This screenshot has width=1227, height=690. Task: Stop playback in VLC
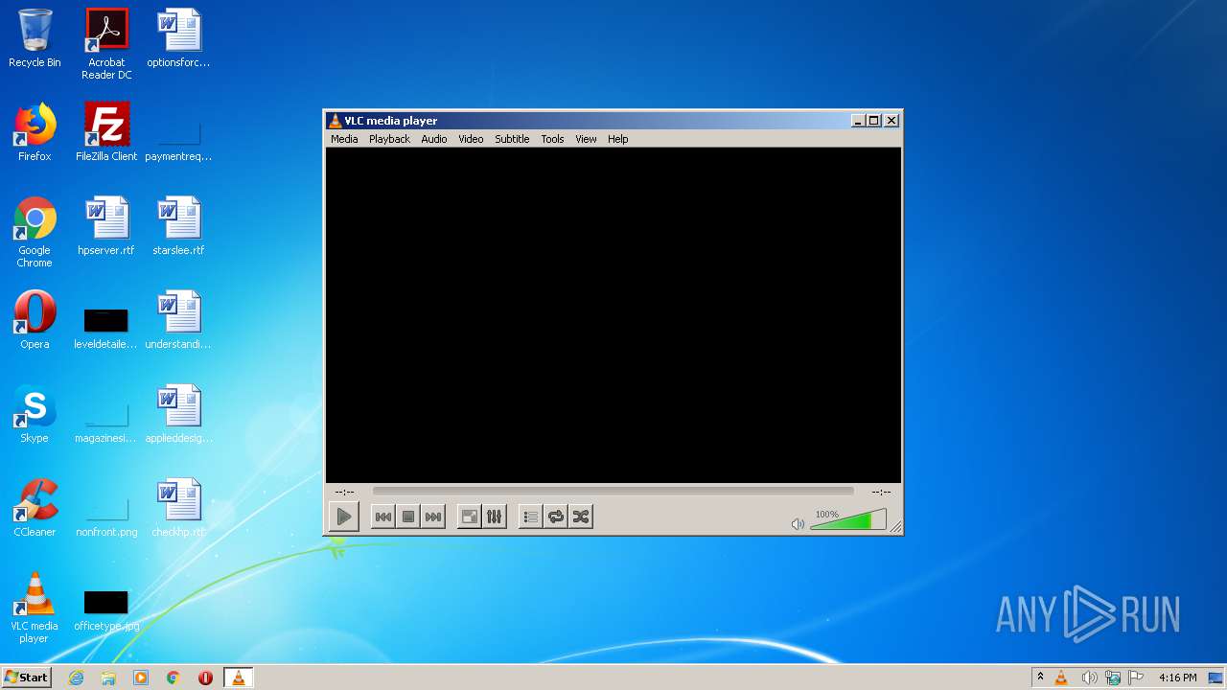tap(408, 517)
